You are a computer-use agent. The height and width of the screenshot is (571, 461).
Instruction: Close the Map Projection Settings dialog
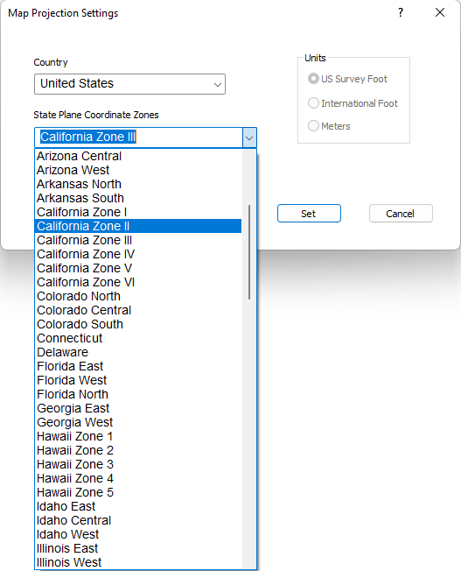(x=440, y=13)
